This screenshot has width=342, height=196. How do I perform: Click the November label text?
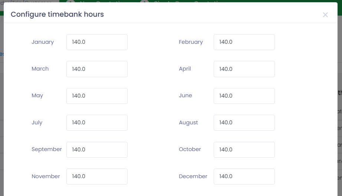[x=46, y=176]
